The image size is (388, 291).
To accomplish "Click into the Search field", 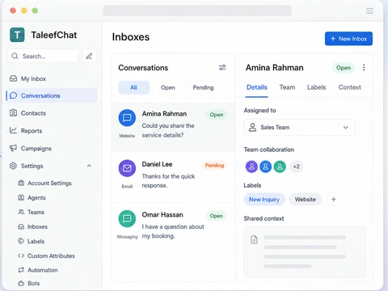I will (43, 56).
